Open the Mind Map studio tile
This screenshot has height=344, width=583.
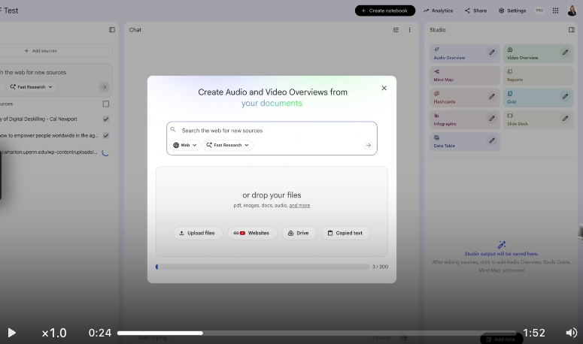coord(459,75)
